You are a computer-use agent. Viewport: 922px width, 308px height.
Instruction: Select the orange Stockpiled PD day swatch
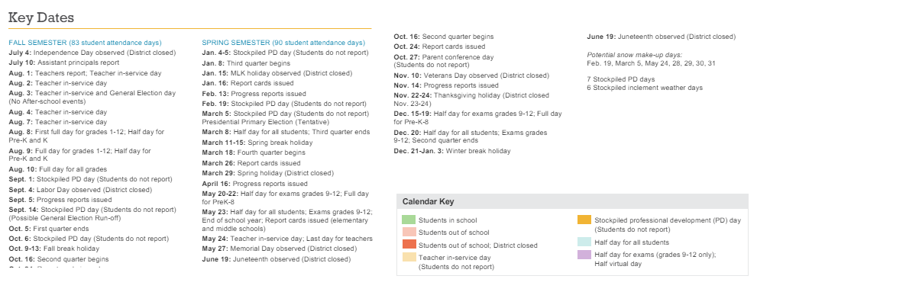584,220
